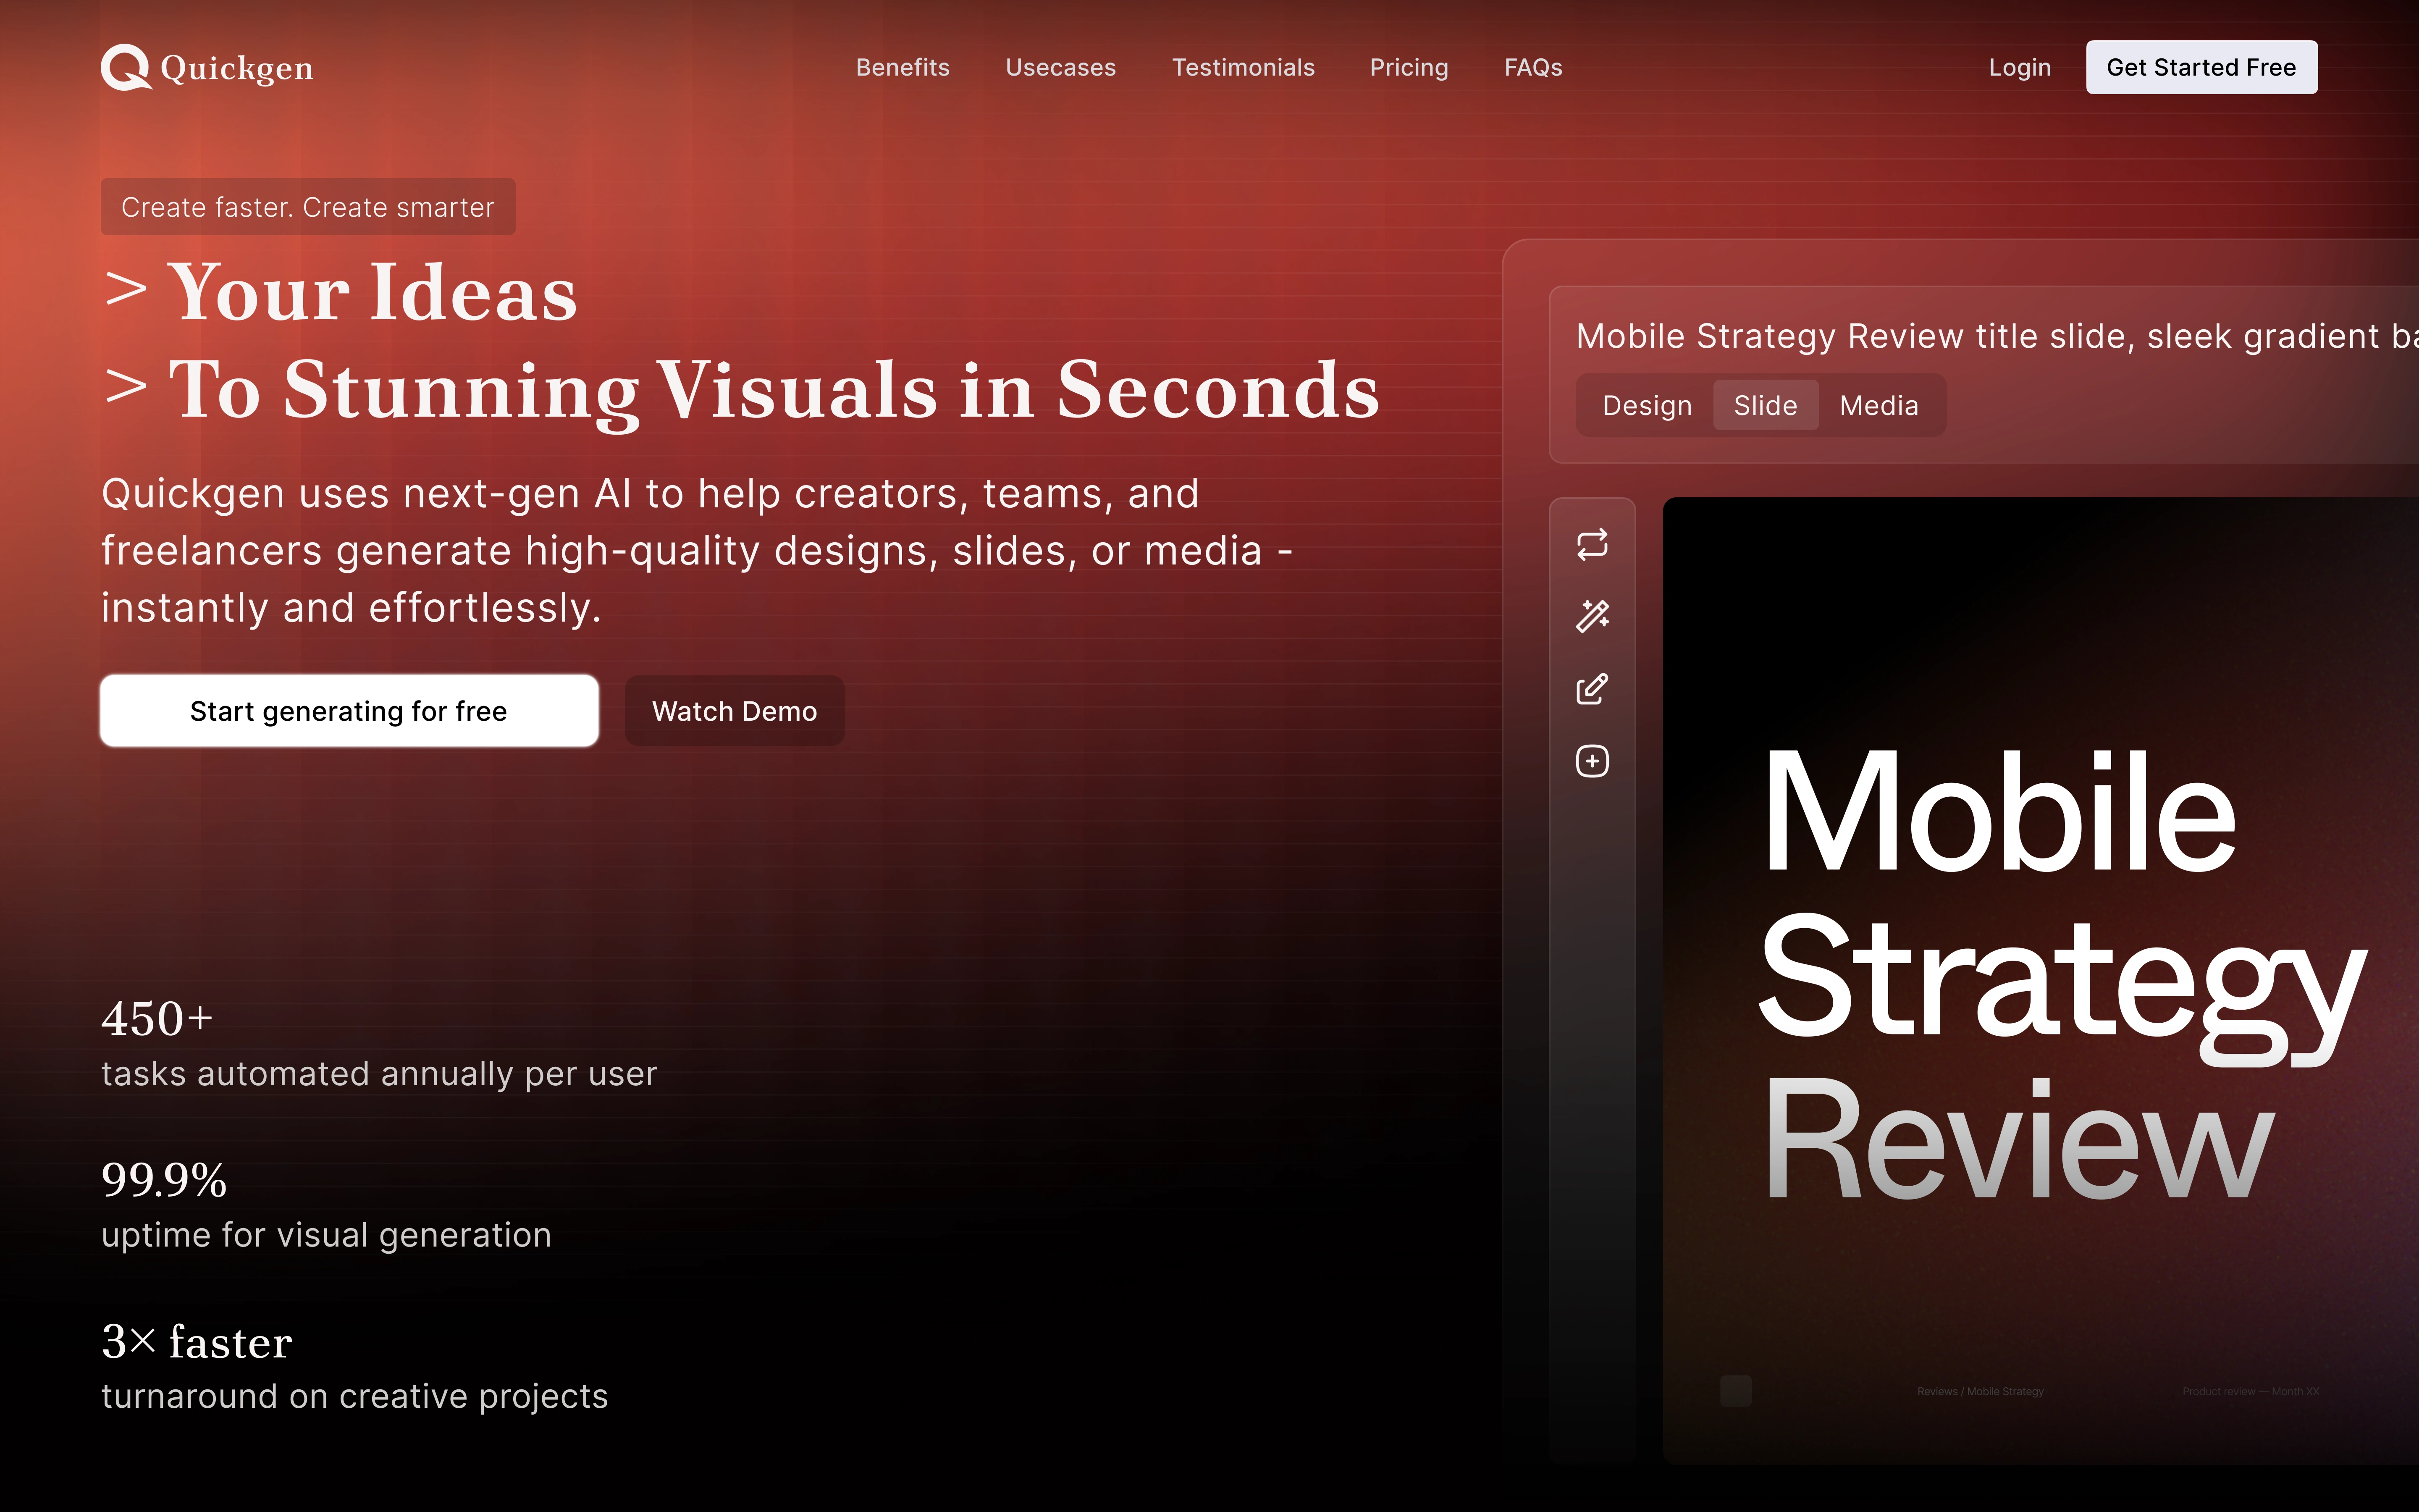The image size is (2419, 1512).
Task: Click the Mobile Strategy Review prompt field
Action: [x=1989, y=336]
